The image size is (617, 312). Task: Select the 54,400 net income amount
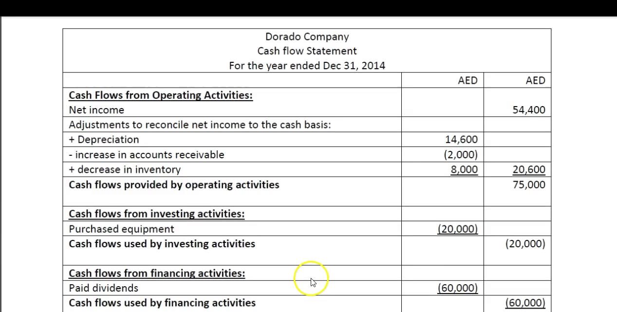pyautogui.click(x=529, y=110)
